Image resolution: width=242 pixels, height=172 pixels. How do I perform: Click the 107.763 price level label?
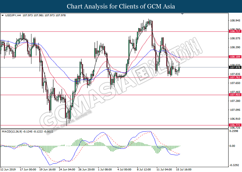235,77
